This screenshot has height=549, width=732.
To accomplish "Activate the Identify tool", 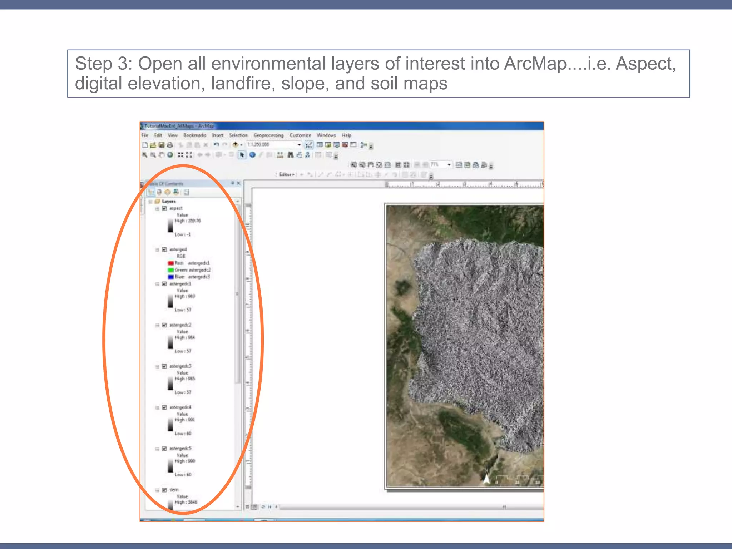I will (x=252, y=155).
